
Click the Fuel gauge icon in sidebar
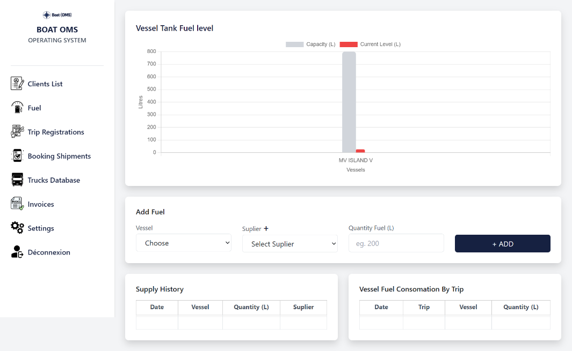[x=17, y=108]
